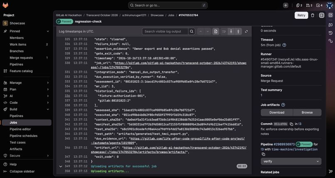The height and width of the screenshot is (178, 335).
Task: Copy commit SHA 851cd90b
Action: (x=291, y=124)
